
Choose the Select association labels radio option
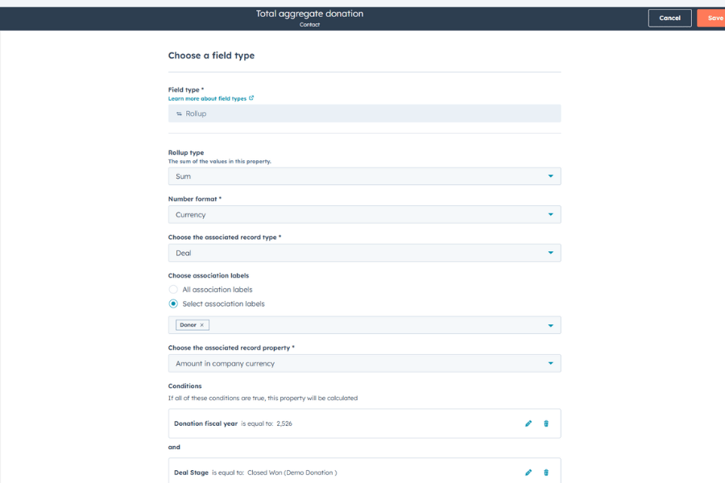pyautogui.click(x=173, y=304)
